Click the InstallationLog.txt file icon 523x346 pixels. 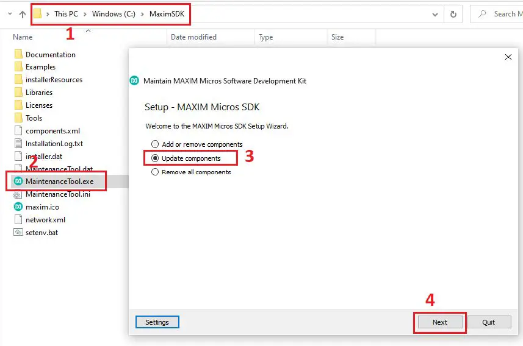tap(18, 144)
